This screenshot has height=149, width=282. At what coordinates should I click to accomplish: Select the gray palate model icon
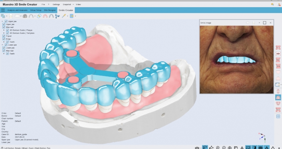[x=25, y=16]
